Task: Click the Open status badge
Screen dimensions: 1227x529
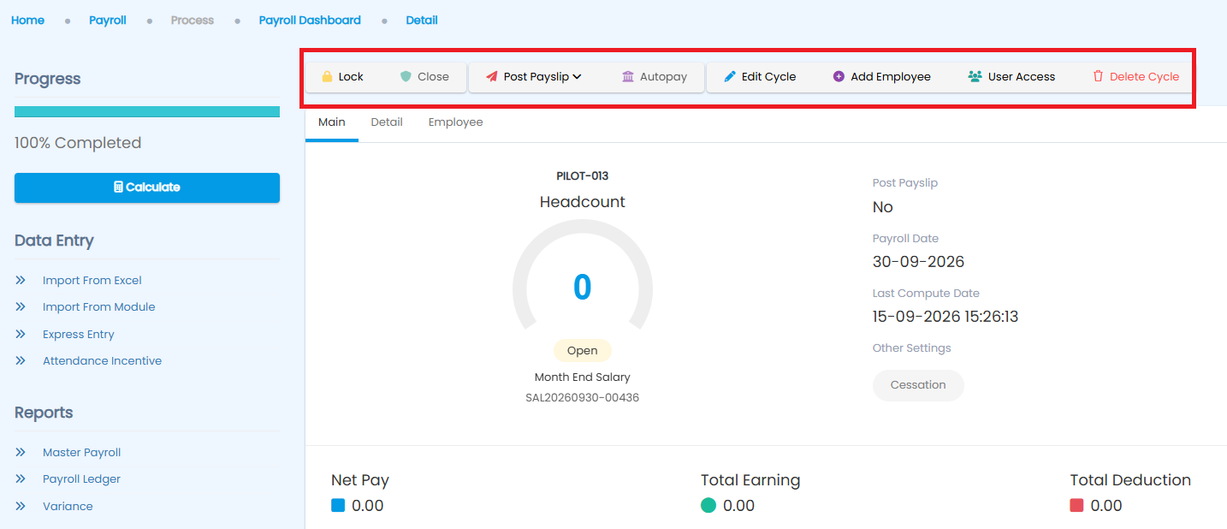Action: (x=583, y=351)
